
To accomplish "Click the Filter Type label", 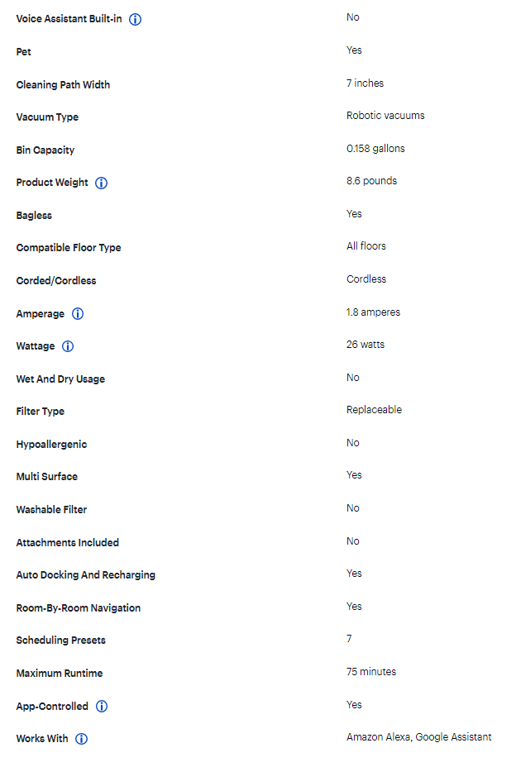I will 41,412.
